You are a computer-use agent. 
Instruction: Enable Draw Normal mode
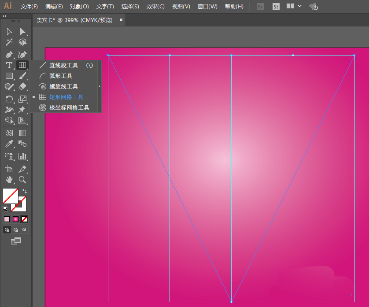point(7,230)
